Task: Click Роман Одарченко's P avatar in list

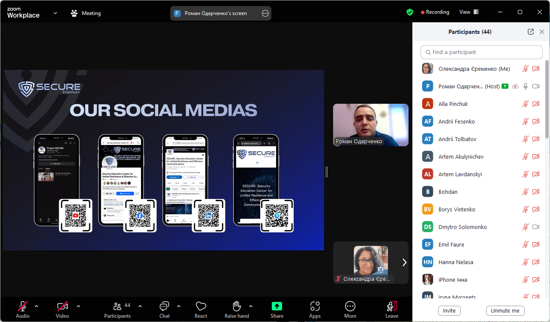Action: pyautogui.click(x=427, y=86)
